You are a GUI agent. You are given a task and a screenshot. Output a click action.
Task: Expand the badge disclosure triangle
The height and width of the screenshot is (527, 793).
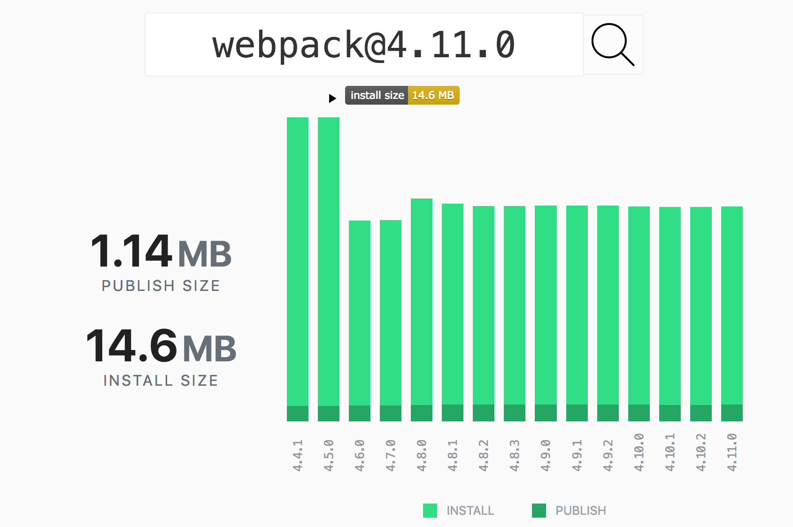click(x=332, y=98)
